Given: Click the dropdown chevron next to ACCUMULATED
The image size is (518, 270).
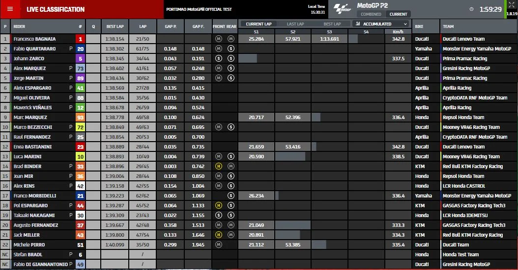Looking at the screenshot, I should pyautogui.click(x=405, y=24).
